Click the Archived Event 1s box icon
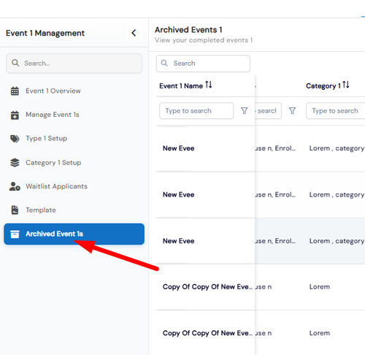 [15, 234]
